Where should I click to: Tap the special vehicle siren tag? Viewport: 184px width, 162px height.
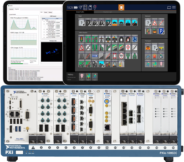coord(155,56)
